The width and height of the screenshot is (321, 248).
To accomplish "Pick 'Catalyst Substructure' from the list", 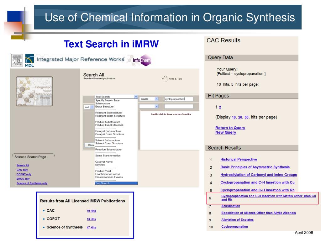I will point(108,131).
